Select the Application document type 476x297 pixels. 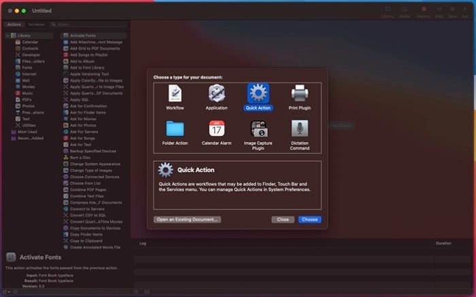pyautogui.click(x=216, y=98)
